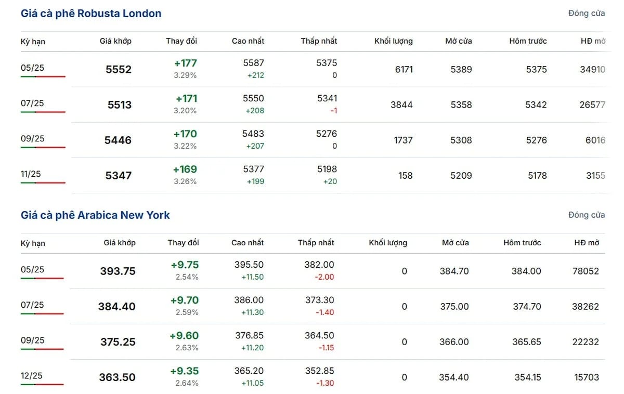Image resolution: width=624 pixels, height=394 pixels.
Task: Click Robusta 'Cao nhất' column header
Action: click(248, 41)
